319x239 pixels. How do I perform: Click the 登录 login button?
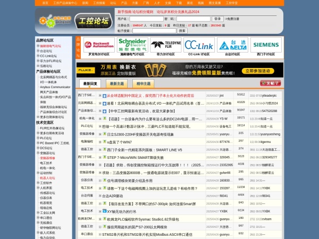point(217,19)
